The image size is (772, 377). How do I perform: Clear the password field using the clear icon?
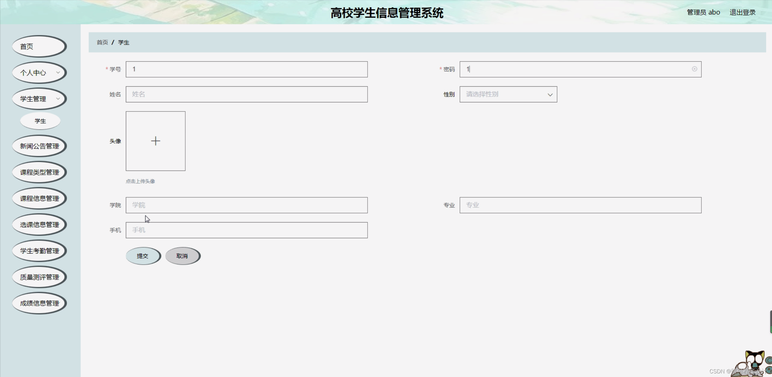[695, 69]
